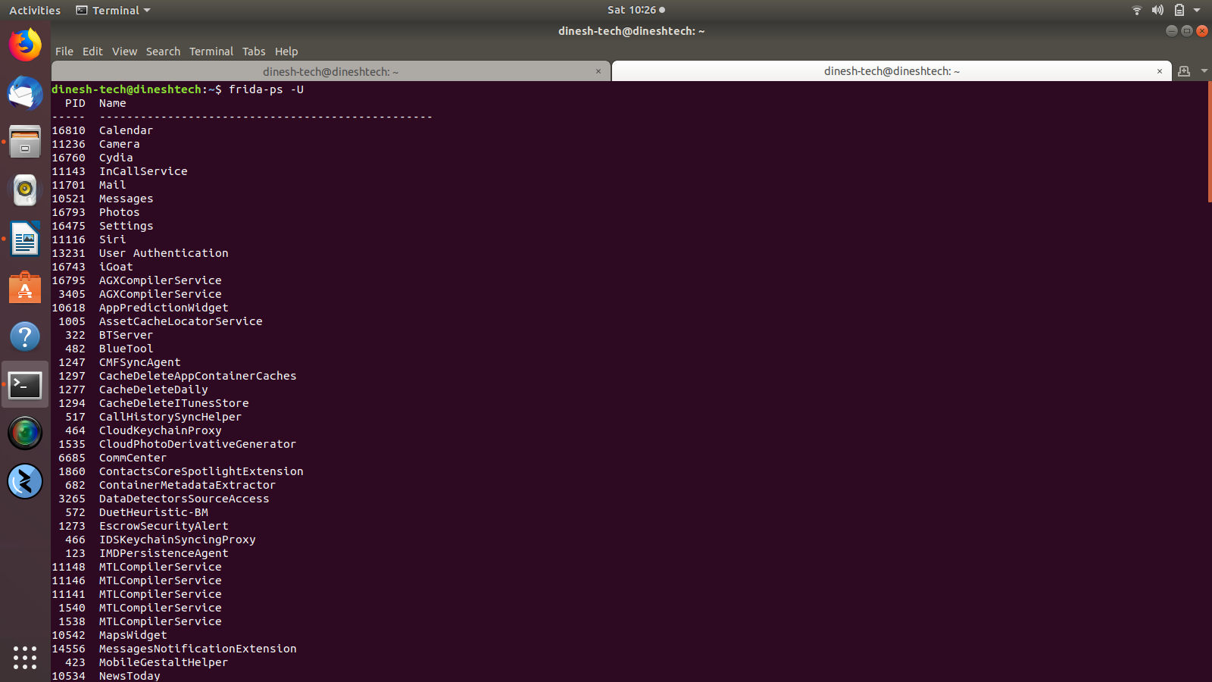This screenshot has height=682, width=1212.
Task: Click the User Authentication process name
Action: [x=164, y=253]
